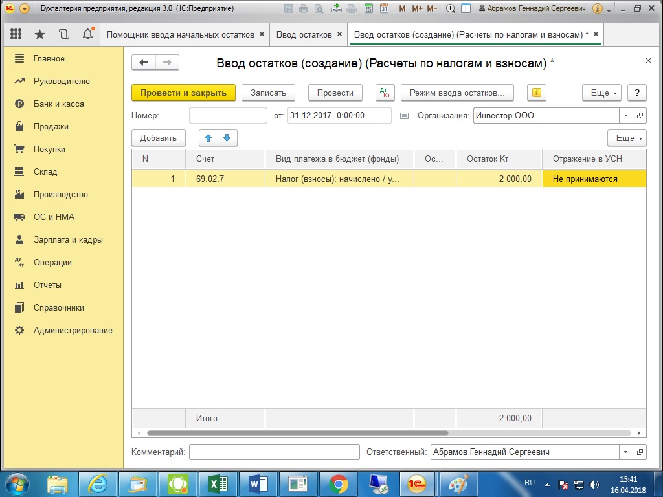Show notifications bell icon

[x=87, y=34]
